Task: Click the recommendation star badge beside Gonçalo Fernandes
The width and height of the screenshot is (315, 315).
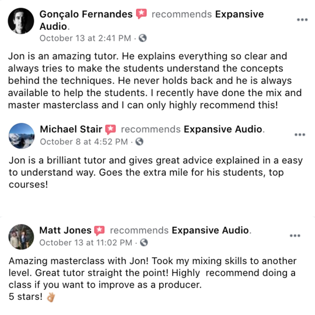Action: 141,14
